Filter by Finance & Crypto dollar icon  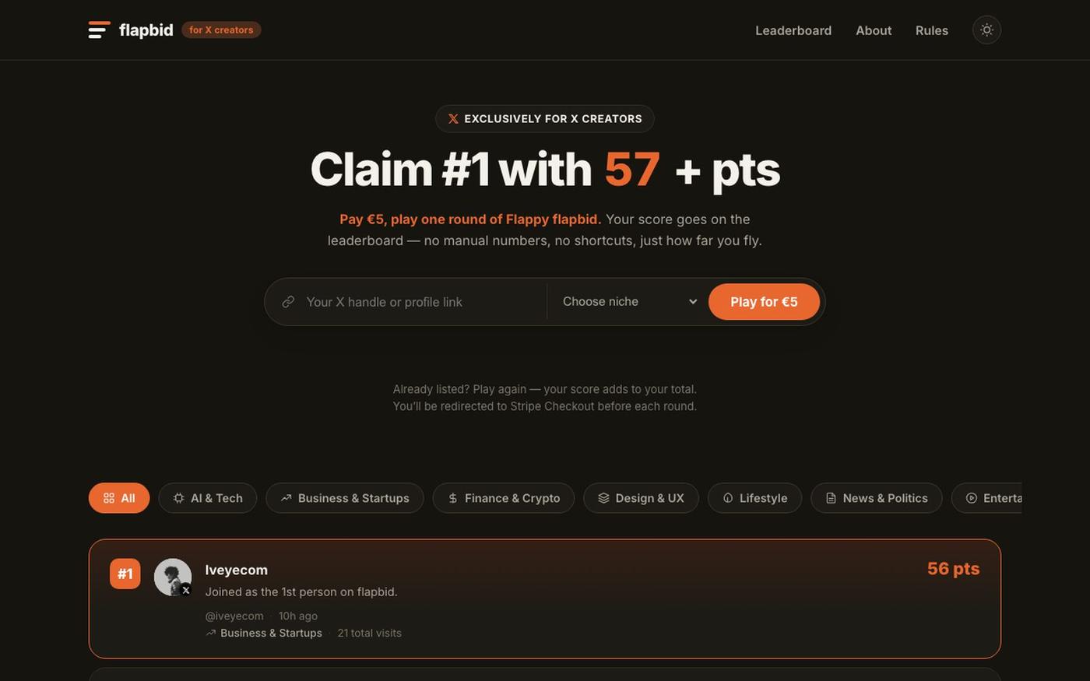[x=453, y=498]
